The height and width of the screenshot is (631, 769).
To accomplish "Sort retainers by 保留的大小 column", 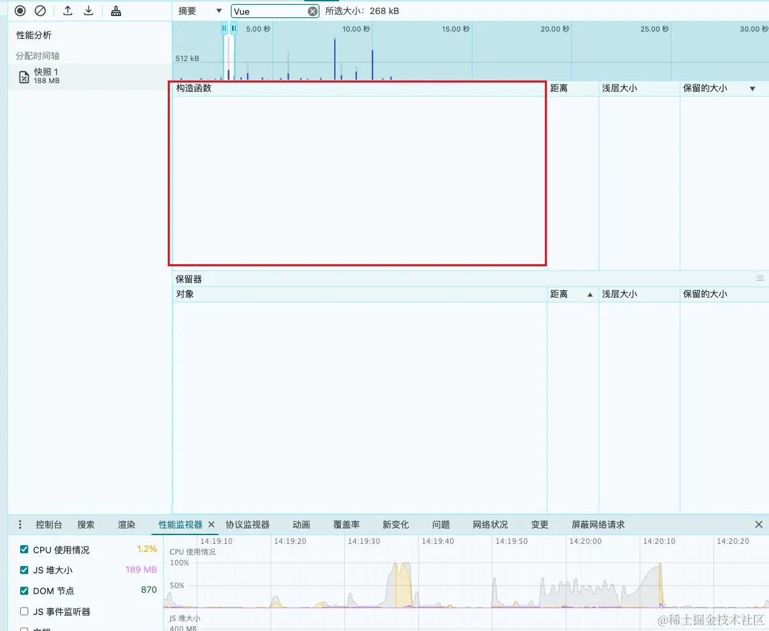I will click(724, 294).
